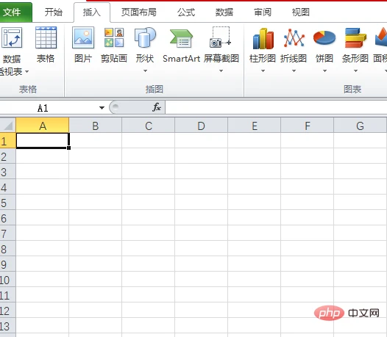
Task: Select row 13 header
Action: pos(7,326)
